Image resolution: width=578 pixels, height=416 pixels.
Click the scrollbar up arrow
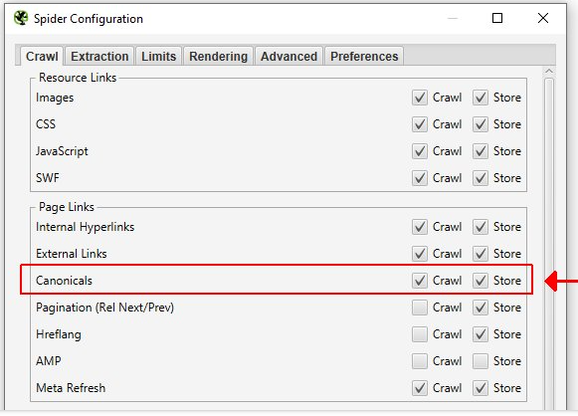pos(549,71)
